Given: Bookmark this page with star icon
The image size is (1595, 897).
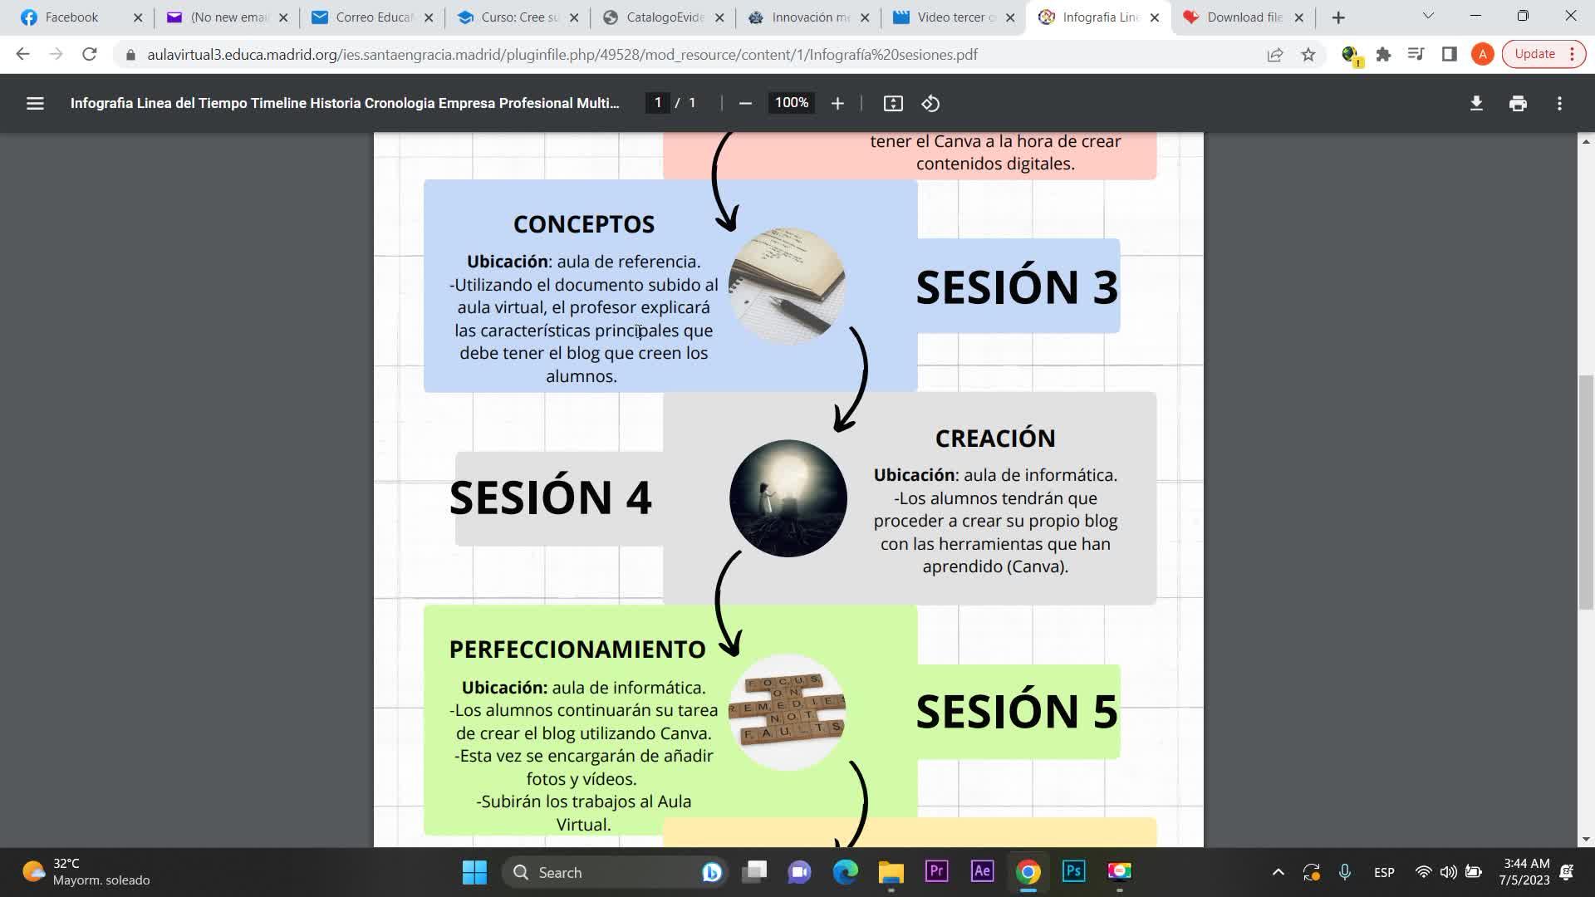Looking at the screenshot, I should [1308, 55].
